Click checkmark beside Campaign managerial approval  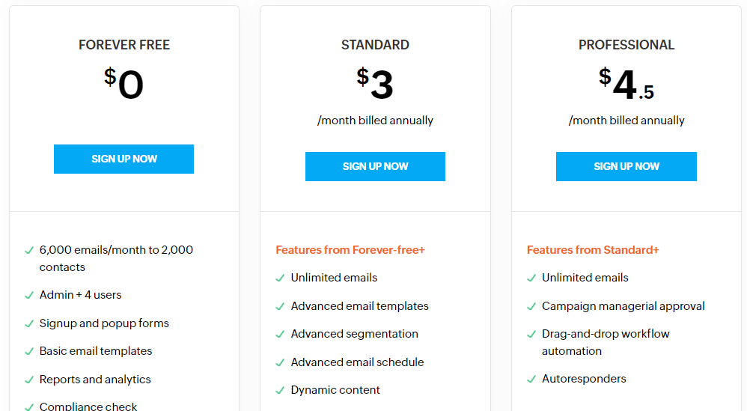point(531,306)
